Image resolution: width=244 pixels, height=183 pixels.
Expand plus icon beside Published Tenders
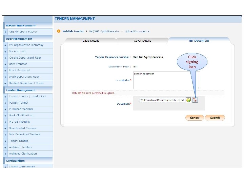(x=5, y=109)
